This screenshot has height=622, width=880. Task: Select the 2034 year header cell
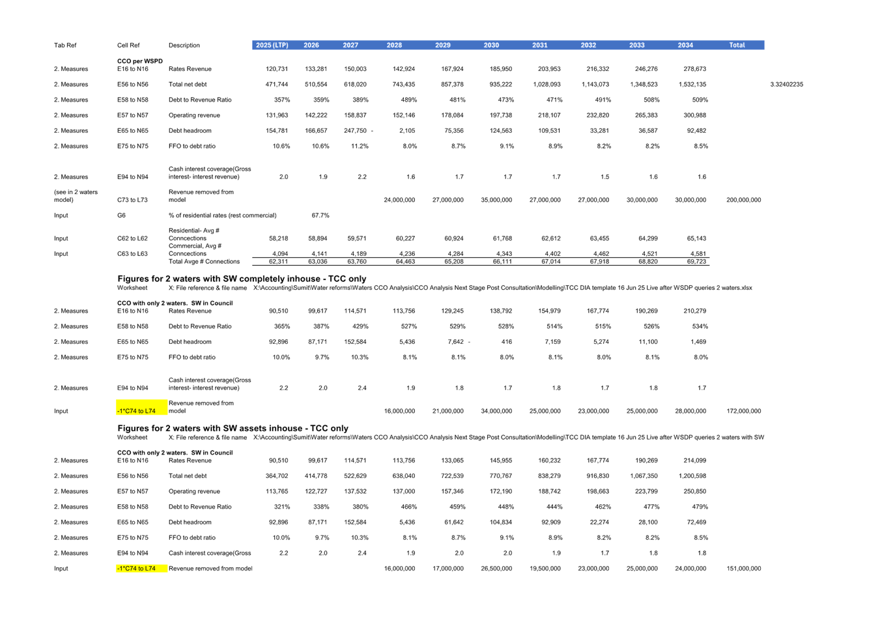[x=685, y=45]
